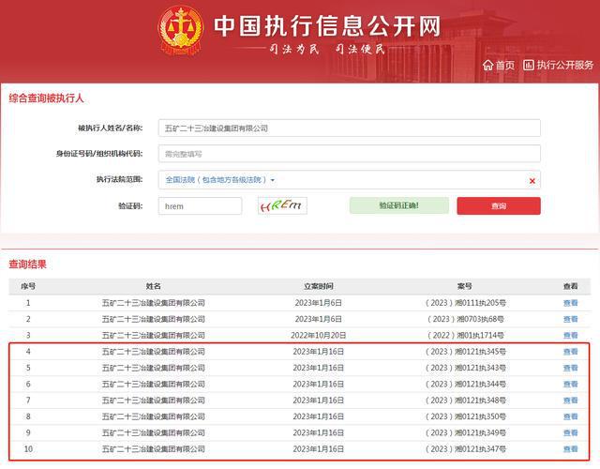Open 查看 for case 湘0121执343号
This screenshot has height=469, width=600.
tap(570, 368)
